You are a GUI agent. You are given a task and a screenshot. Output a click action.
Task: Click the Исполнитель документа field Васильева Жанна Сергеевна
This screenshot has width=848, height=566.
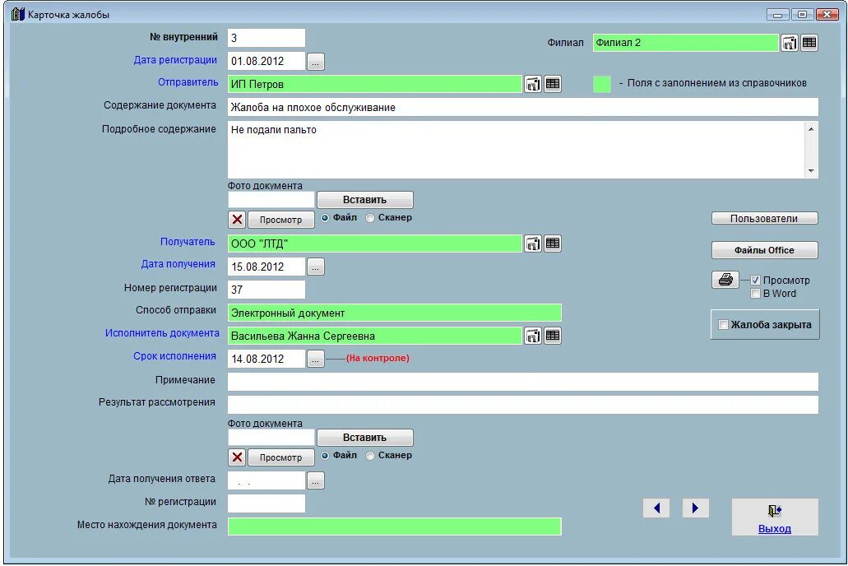[375, 336]
